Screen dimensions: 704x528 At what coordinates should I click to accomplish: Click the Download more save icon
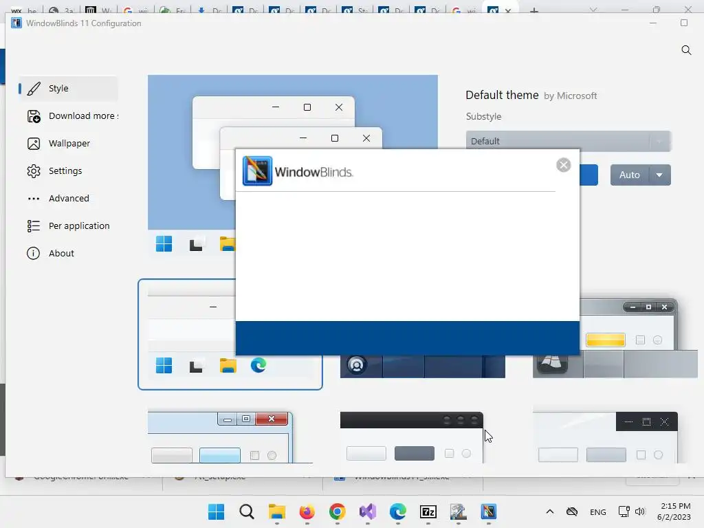pyautogui.click(x=34, y=116)
